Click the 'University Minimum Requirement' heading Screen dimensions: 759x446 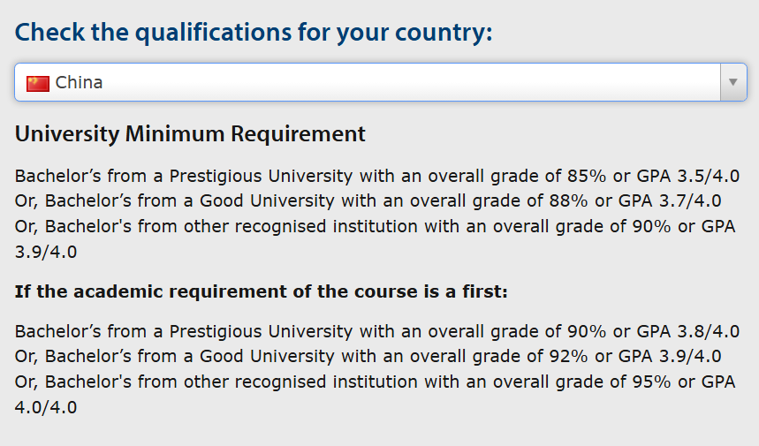[190, 134]
